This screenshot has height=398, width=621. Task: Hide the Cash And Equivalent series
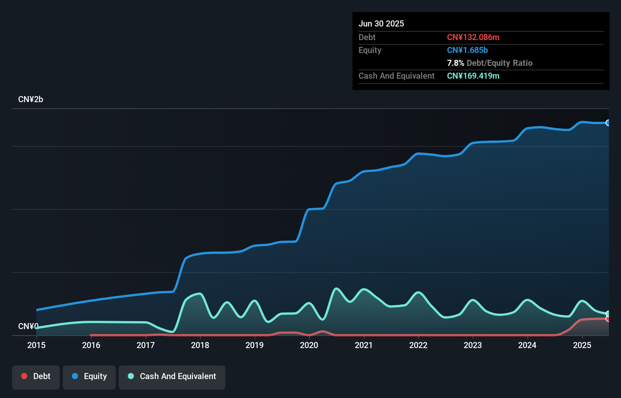[x=172, y=376]
